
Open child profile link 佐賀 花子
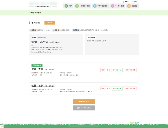[x=43, y=86]
